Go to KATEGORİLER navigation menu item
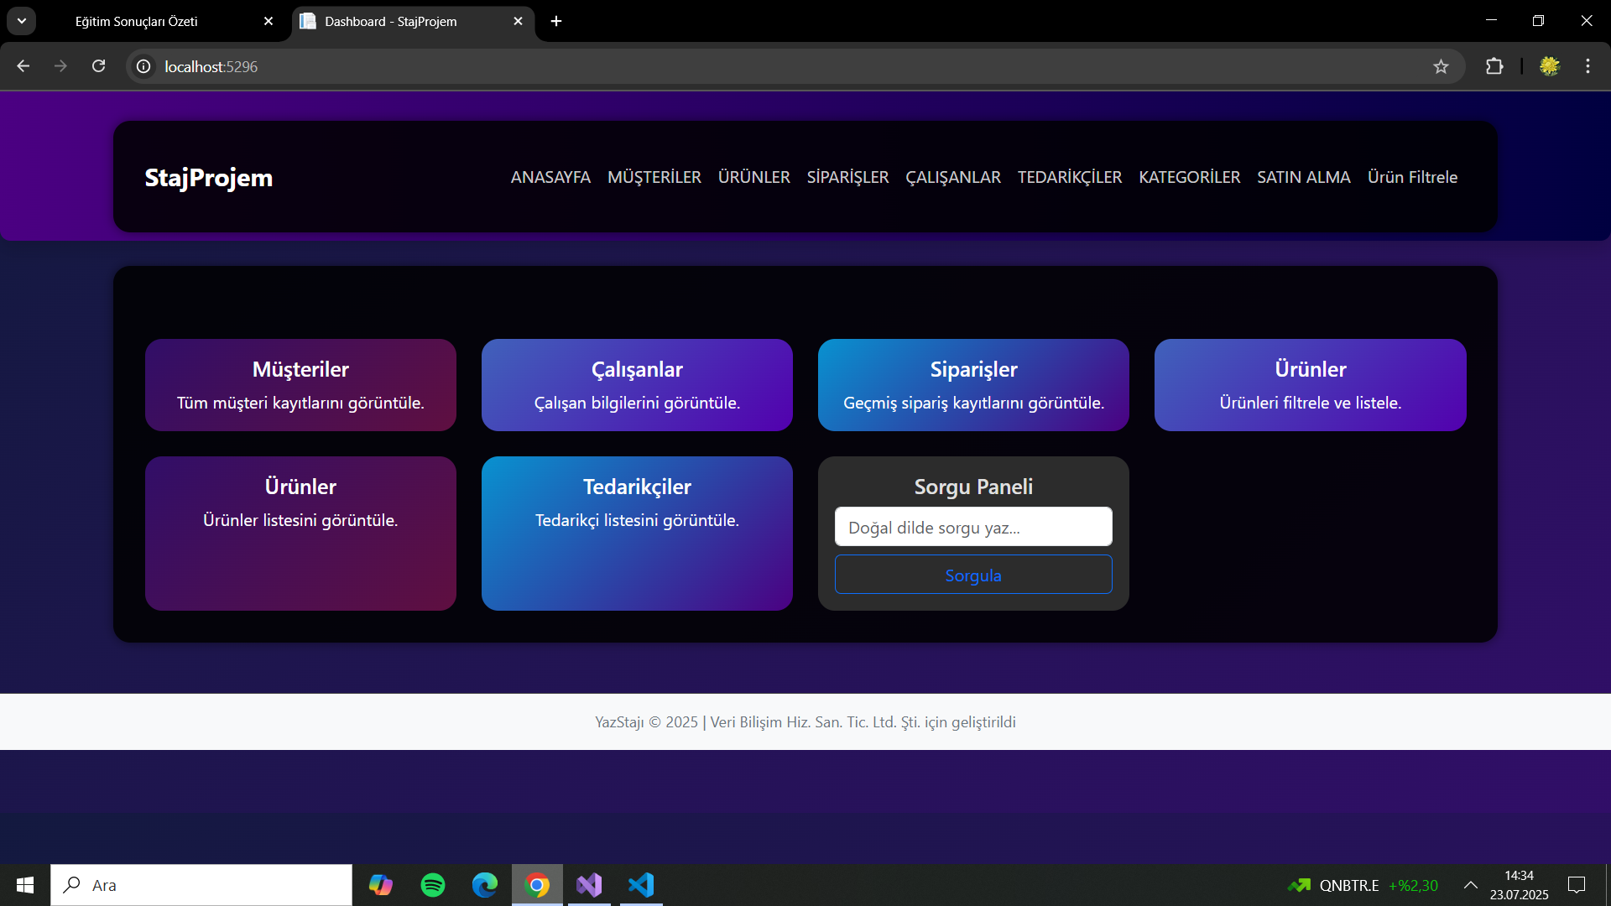Viewport: 1611px width, 906px height. point(1189,177)
